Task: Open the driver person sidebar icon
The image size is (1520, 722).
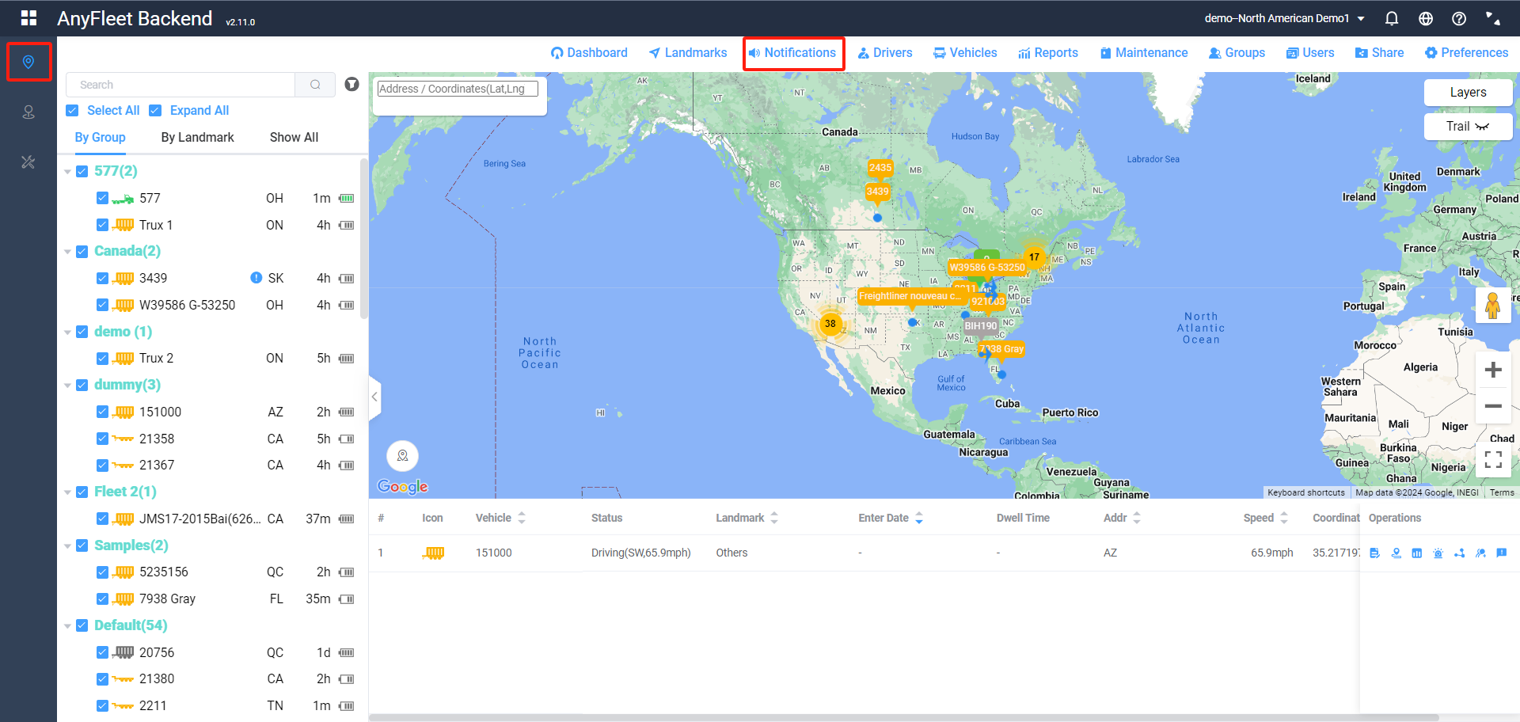Action: (28, 112)
